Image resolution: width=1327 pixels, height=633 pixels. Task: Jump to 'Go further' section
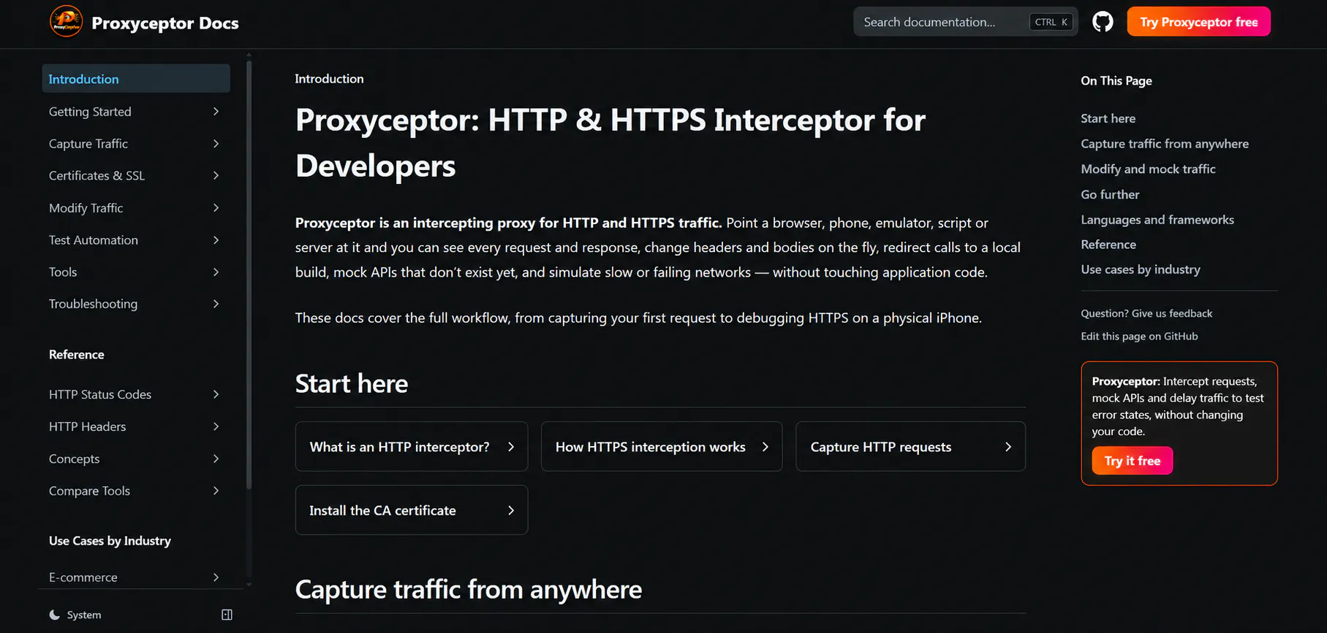click(x=1110, y=194)
